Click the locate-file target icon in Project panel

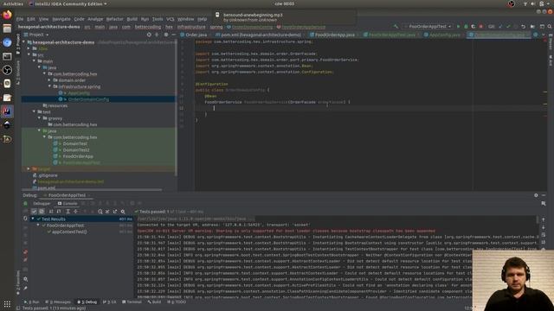(149, 35)
